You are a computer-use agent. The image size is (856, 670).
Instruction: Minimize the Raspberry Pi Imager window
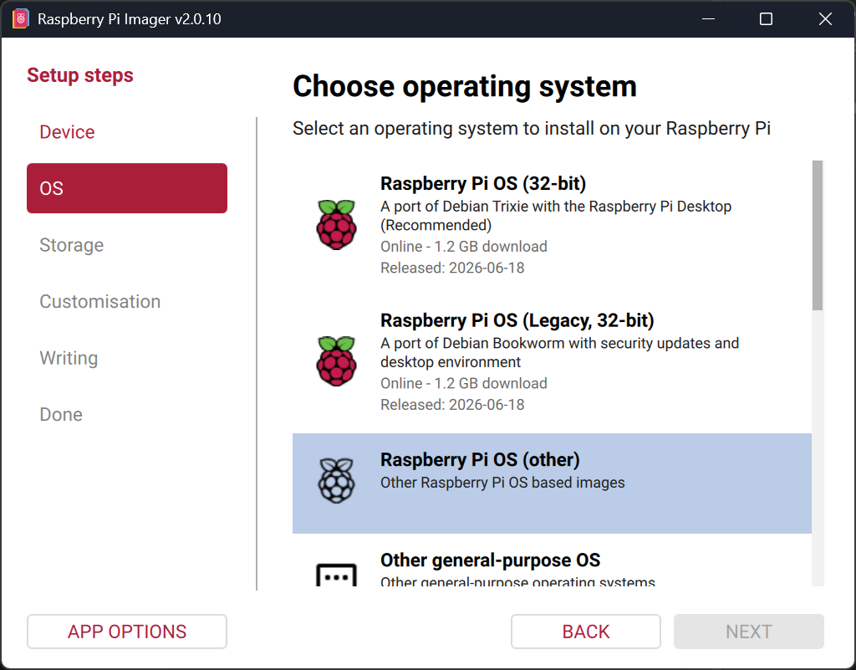708,19
